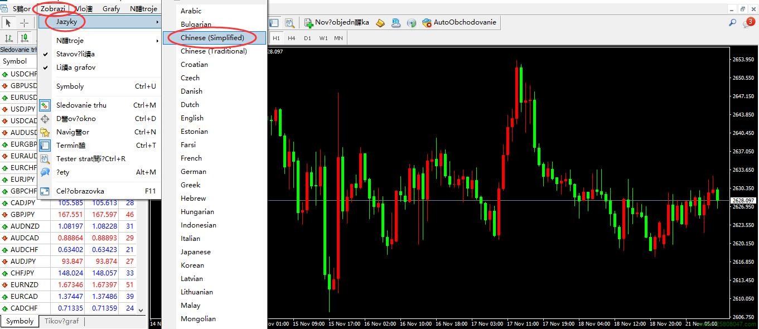
Task: Open the tools menu after Grafy
Action: click(x=143, y=8)
